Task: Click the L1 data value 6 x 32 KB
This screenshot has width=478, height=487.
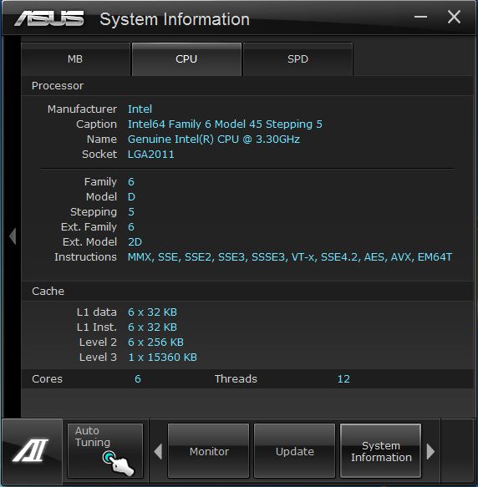Action: [x=152, y=312]
